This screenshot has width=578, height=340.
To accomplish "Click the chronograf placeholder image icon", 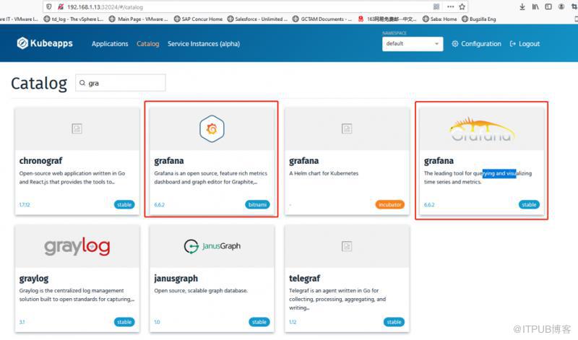I will [77, 128].
